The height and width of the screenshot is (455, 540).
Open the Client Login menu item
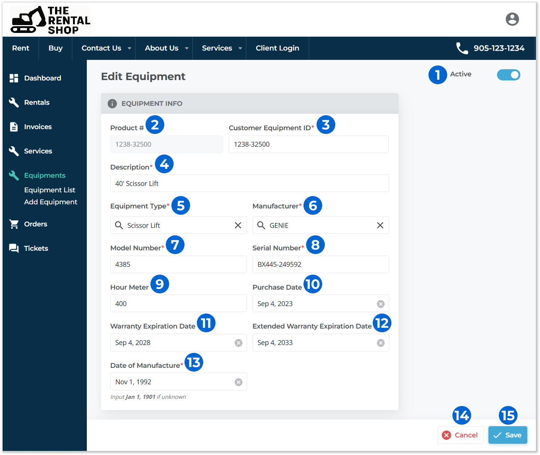tap(277, 48)
